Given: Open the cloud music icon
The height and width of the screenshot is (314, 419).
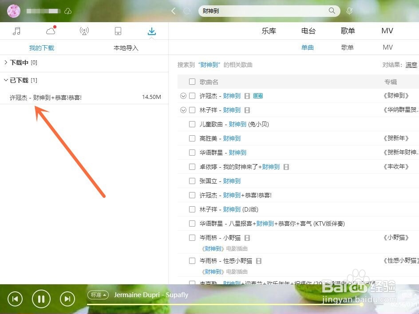Looking at the screenshot, I should pyautogui.click(x=50, y=31).
